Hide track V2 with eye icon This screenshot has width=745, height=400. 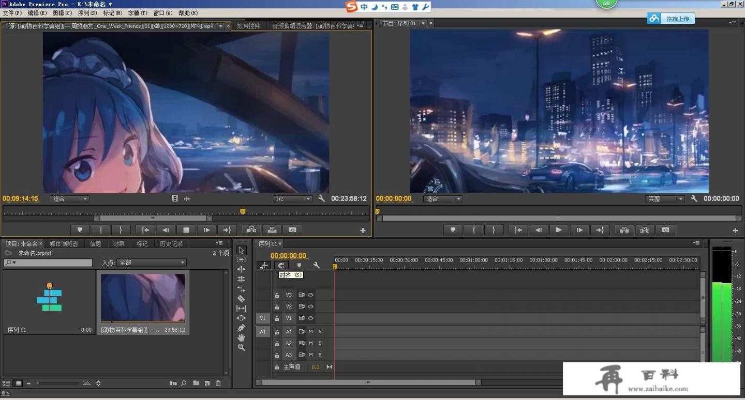(x=310, y=306)
